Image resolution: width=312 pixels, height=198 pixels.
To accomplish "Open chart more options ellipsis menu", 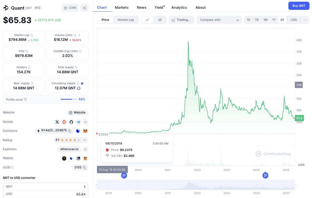I will coord(305,20).
